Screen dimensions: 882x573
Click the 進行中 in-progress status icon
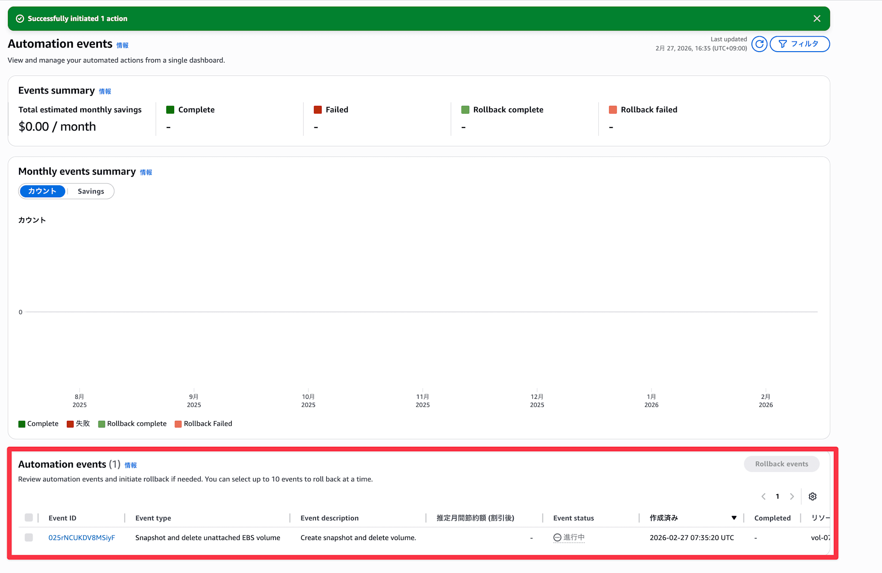(x=557, y=537)
